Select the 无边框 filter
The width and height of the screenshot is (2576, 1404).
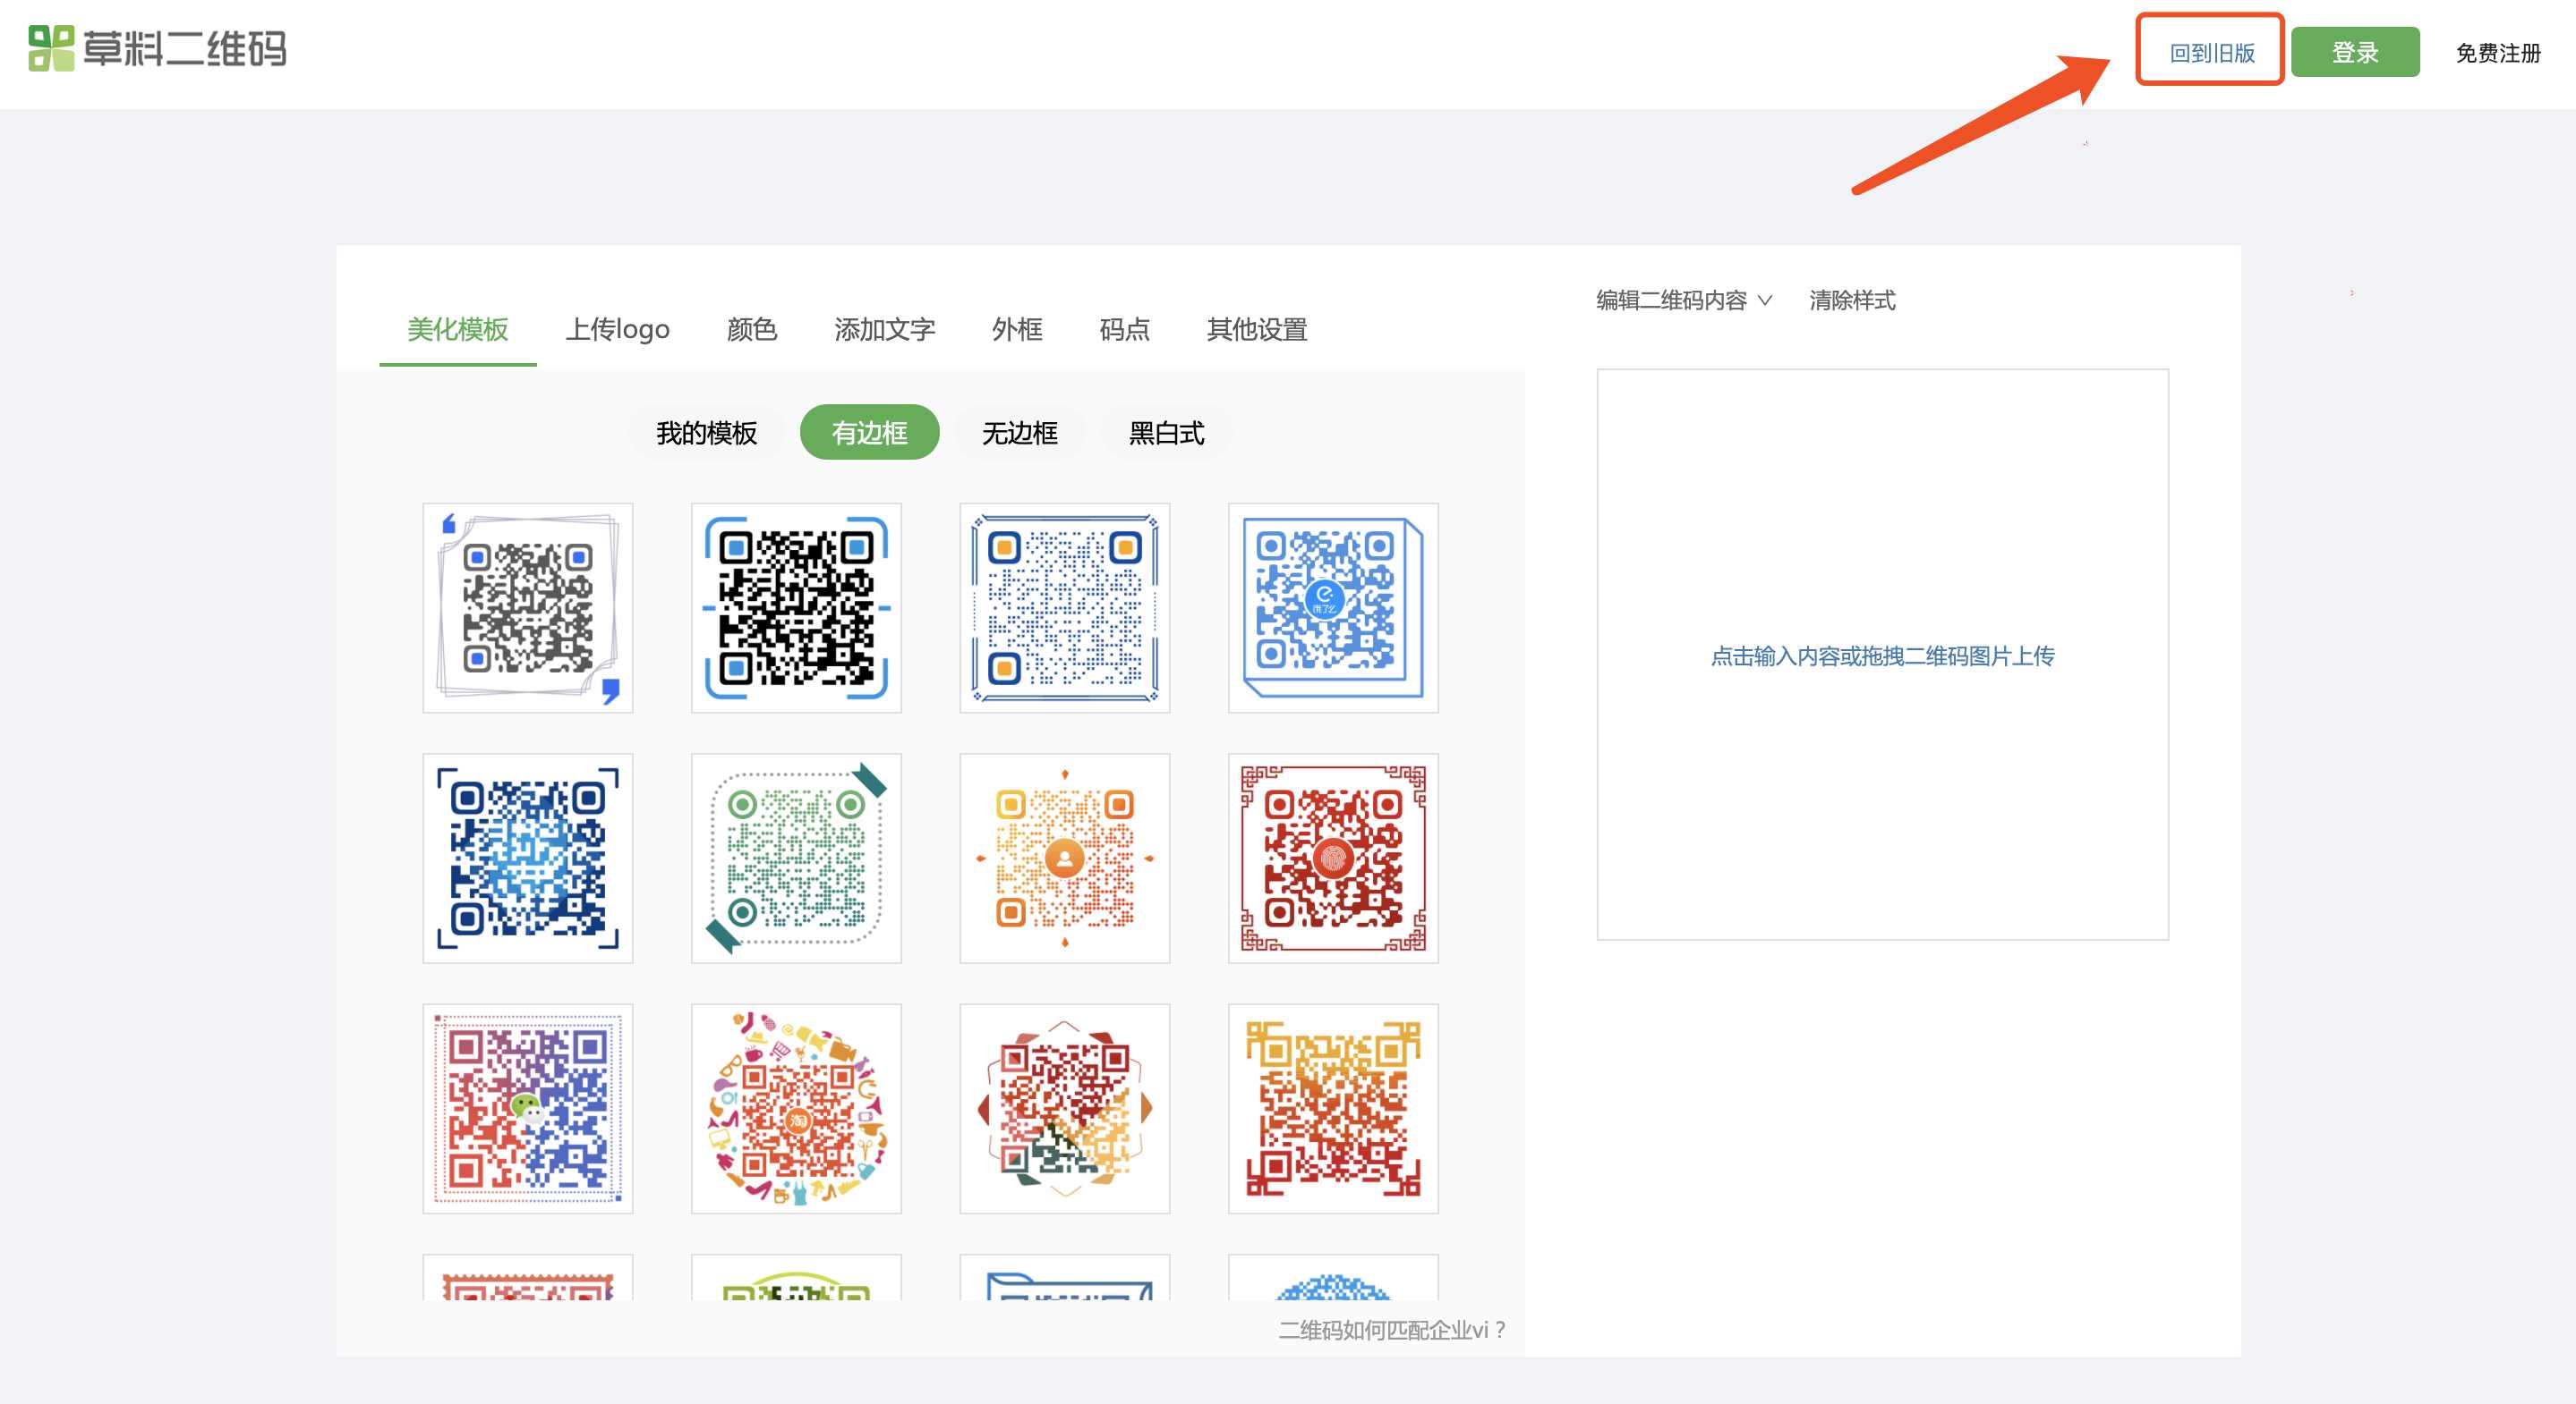click(x=1020, y=433)
